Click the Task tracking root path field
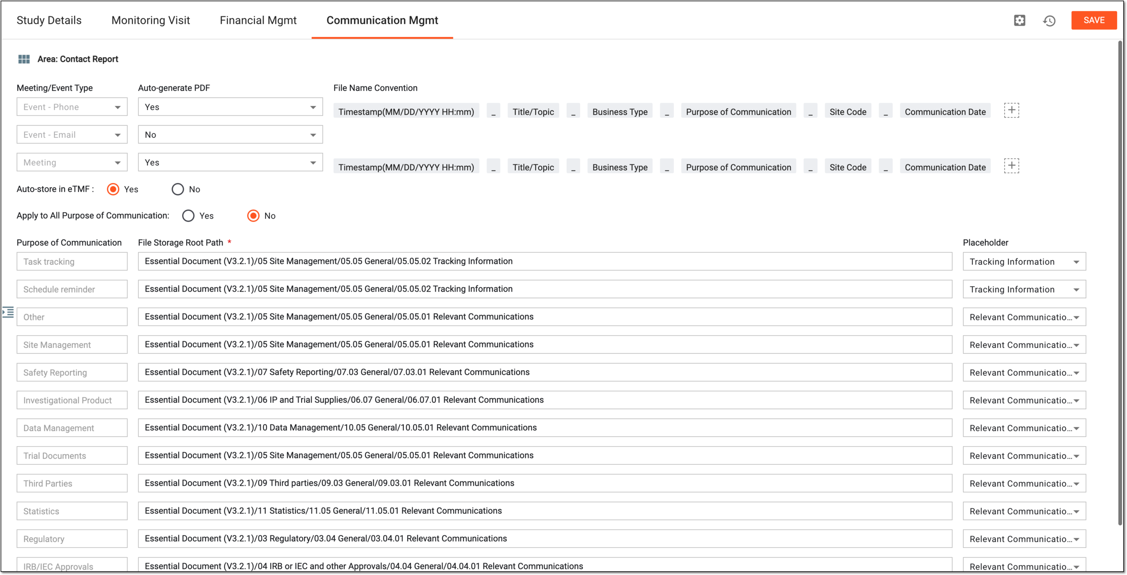This screenshot has width=1127, height=575. point(545,261)
